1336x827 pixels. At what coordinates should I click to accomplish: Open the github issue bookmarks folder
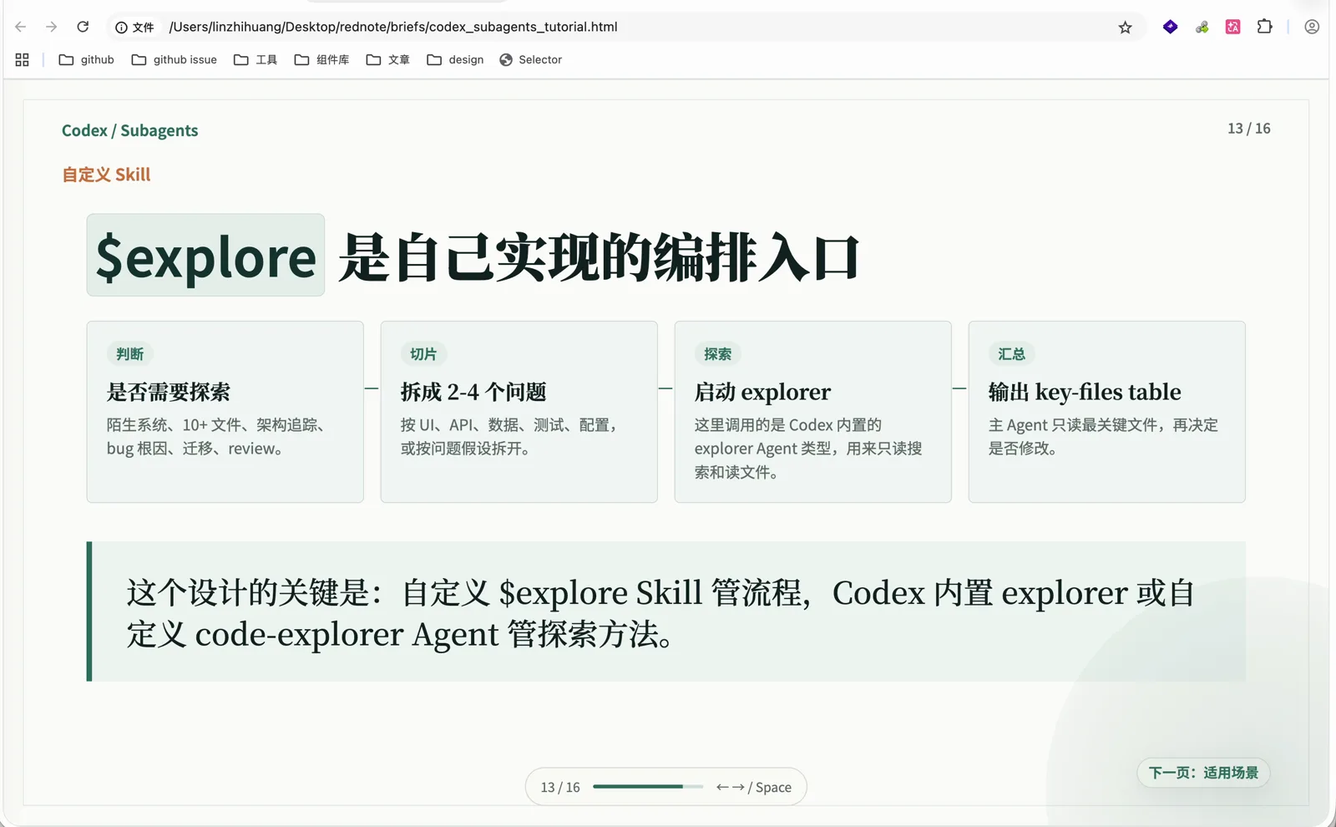coord(175,59)
